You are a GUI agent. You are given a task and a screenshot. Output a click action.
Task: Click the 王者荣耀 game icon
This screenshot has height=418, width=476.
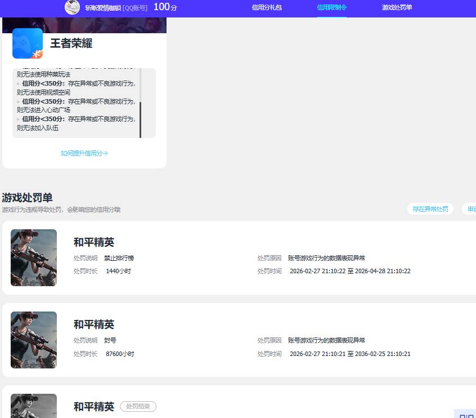(x=28, y=43)
